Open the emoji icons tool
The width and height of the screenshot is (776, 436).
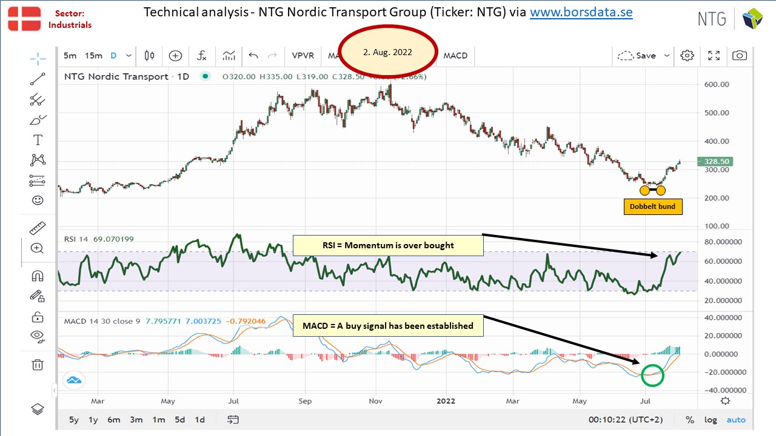[x=38, y=200]
